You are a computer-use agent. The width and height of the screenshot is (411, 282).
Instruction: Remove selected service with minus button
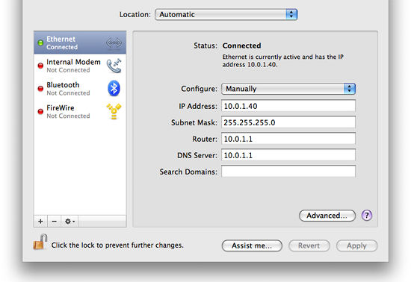point(55,222)
